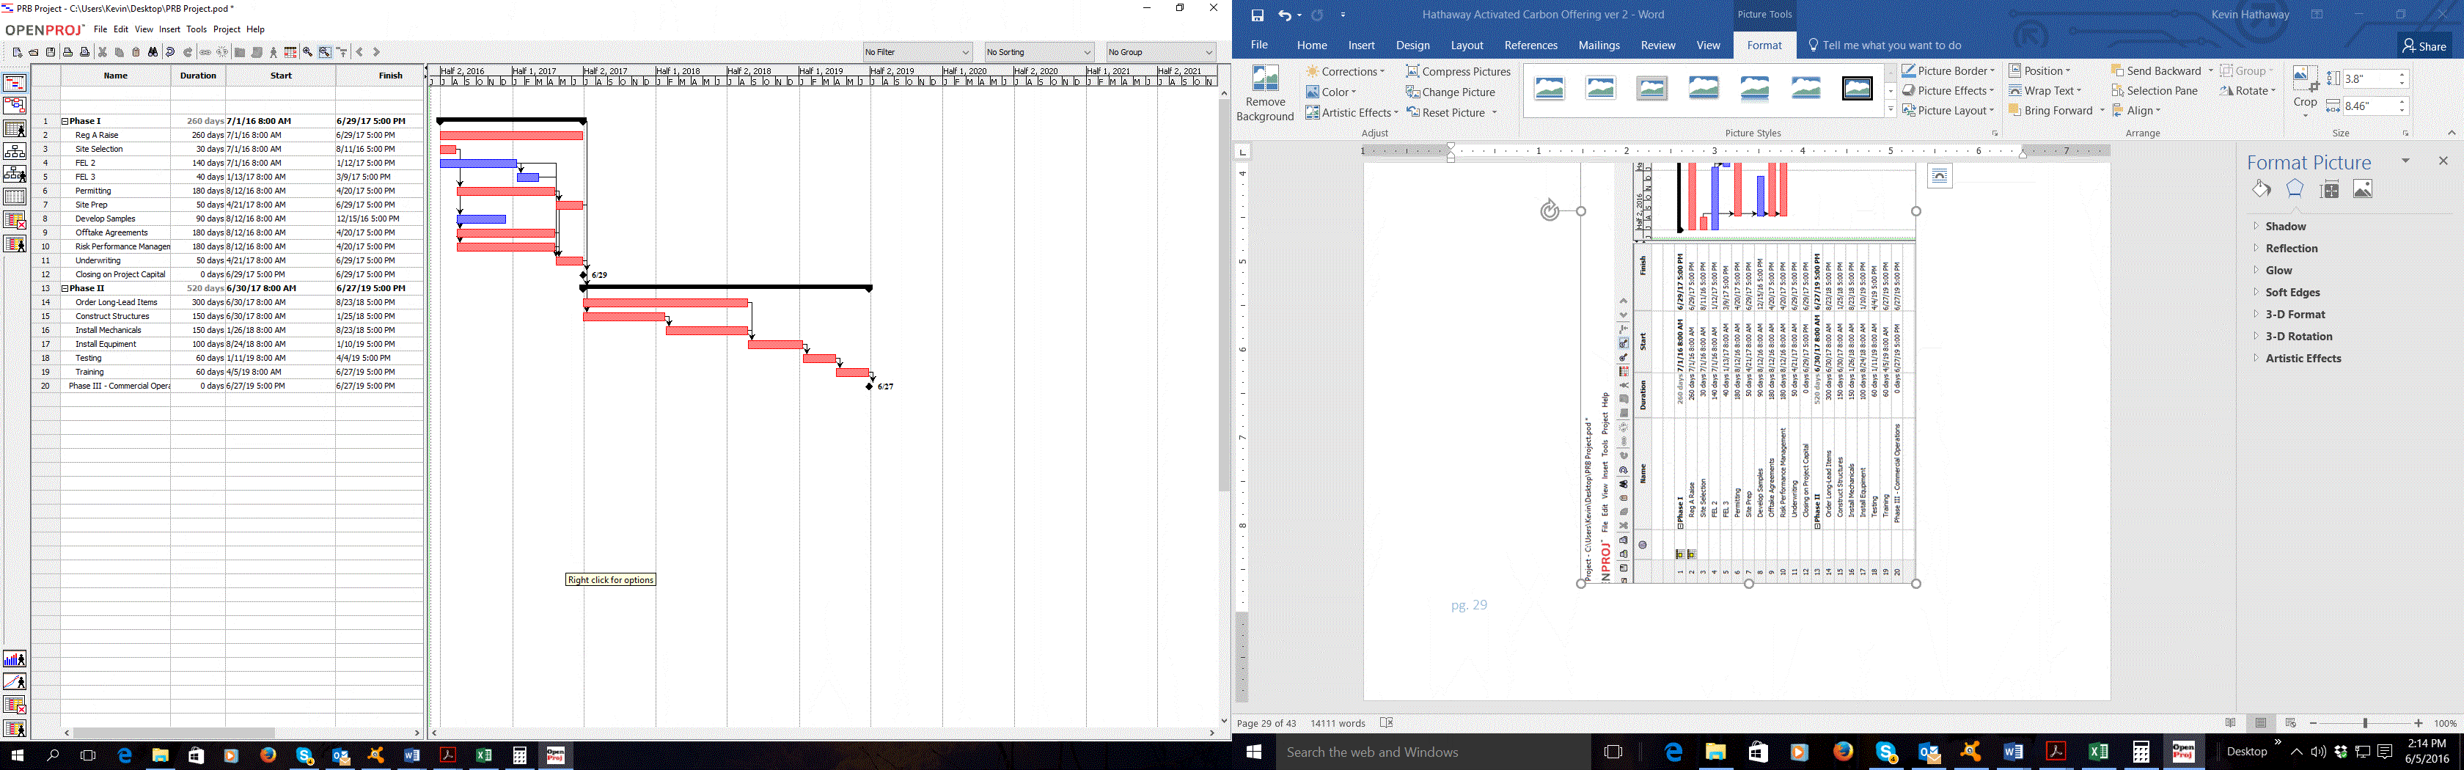Open the Tools menu in OpenProj

[196, 29]
